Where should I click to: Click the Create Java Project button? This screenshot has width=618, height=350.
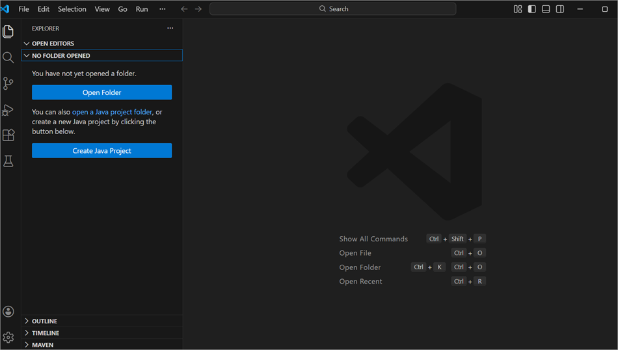coord(101,150)
